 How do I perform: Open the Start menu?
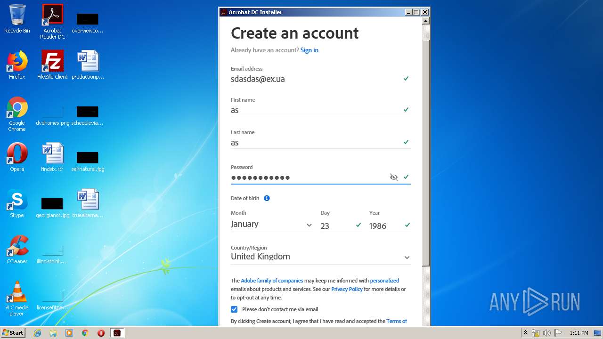coord(13,333)
